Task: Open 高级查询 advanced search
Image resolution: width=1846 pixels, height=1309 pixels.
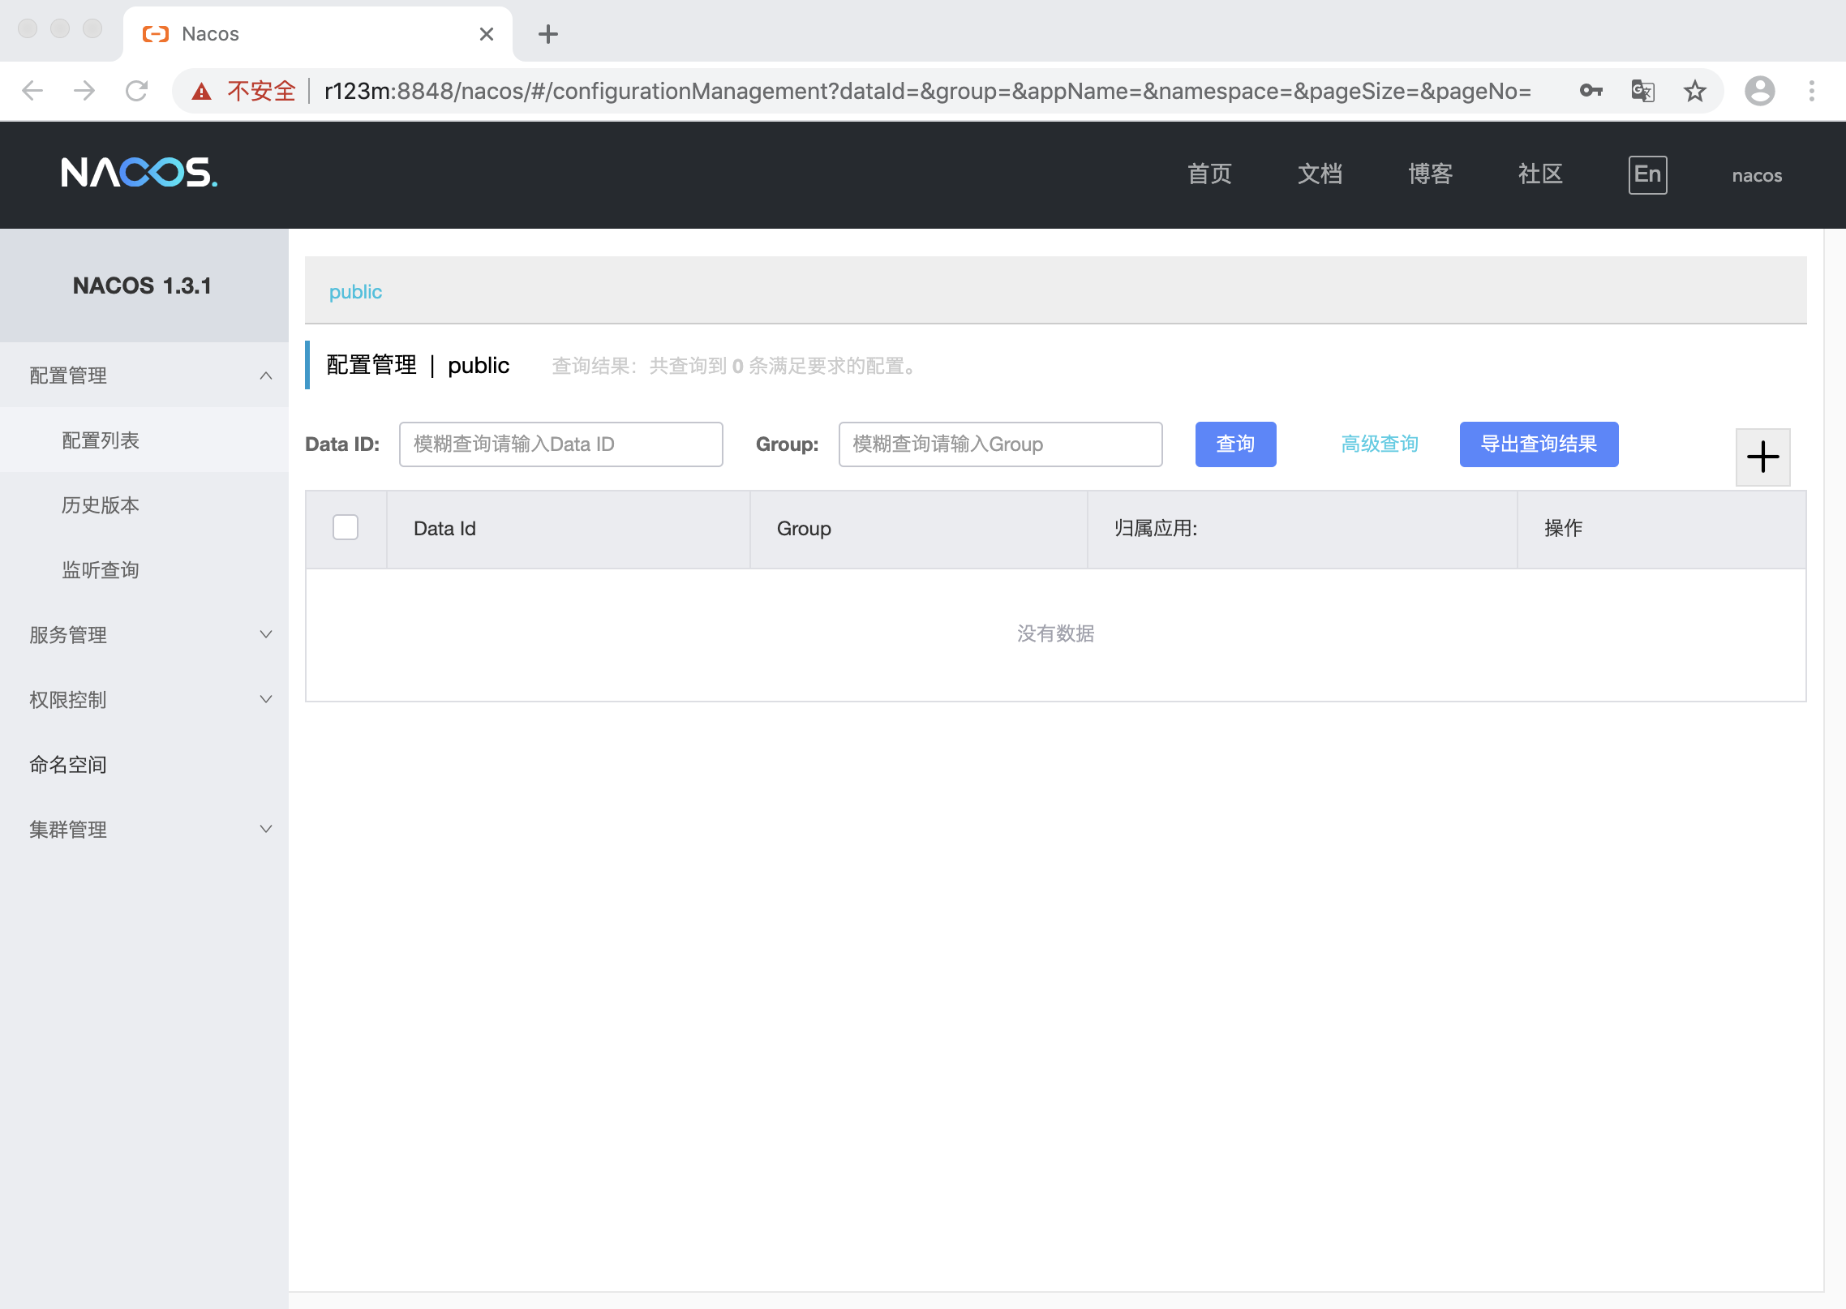Action: (x=1379, y=444)
